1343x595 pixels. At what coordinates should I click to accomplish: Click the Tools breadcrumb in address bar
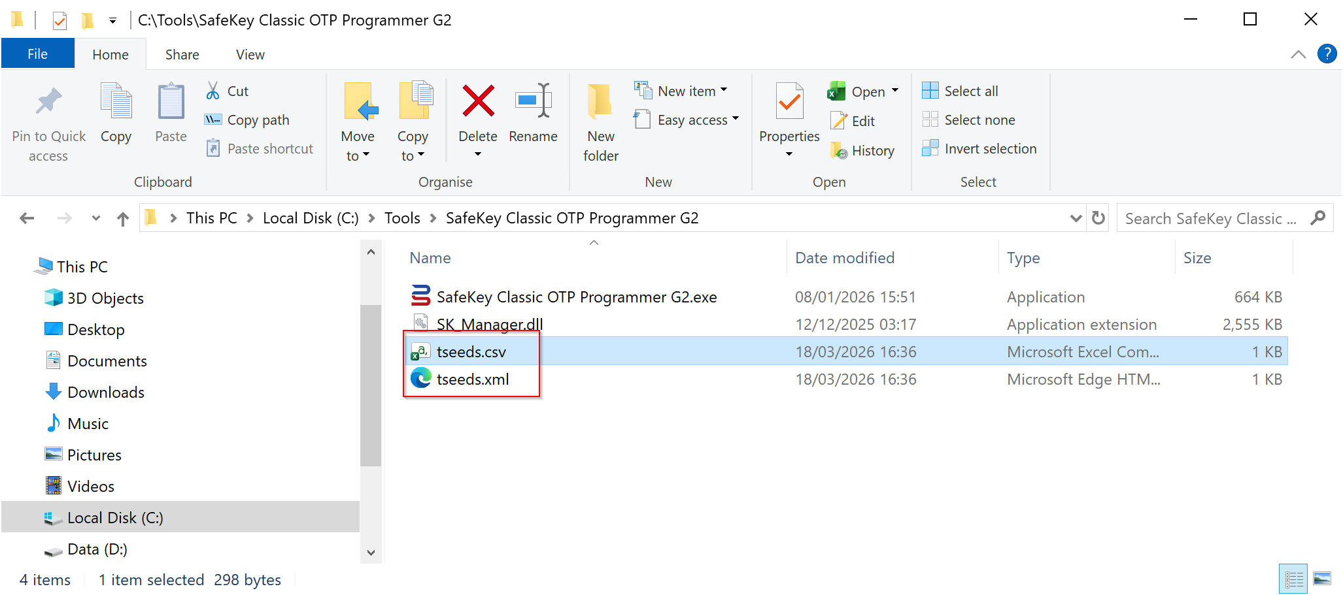click(401, 218)
